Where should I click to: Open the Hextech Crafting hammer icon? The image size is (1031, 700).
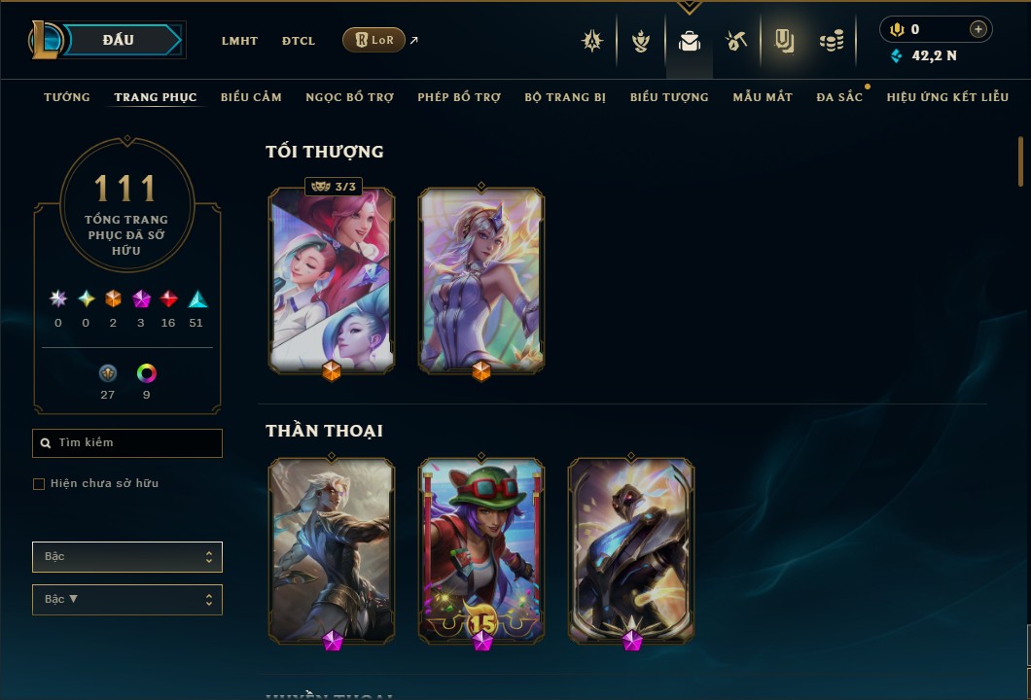(736, 42)
